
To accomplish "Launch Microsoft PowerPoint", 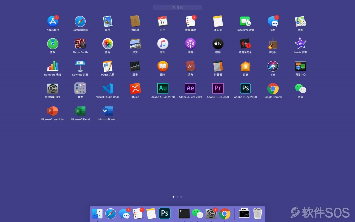I will coord(53,111).
